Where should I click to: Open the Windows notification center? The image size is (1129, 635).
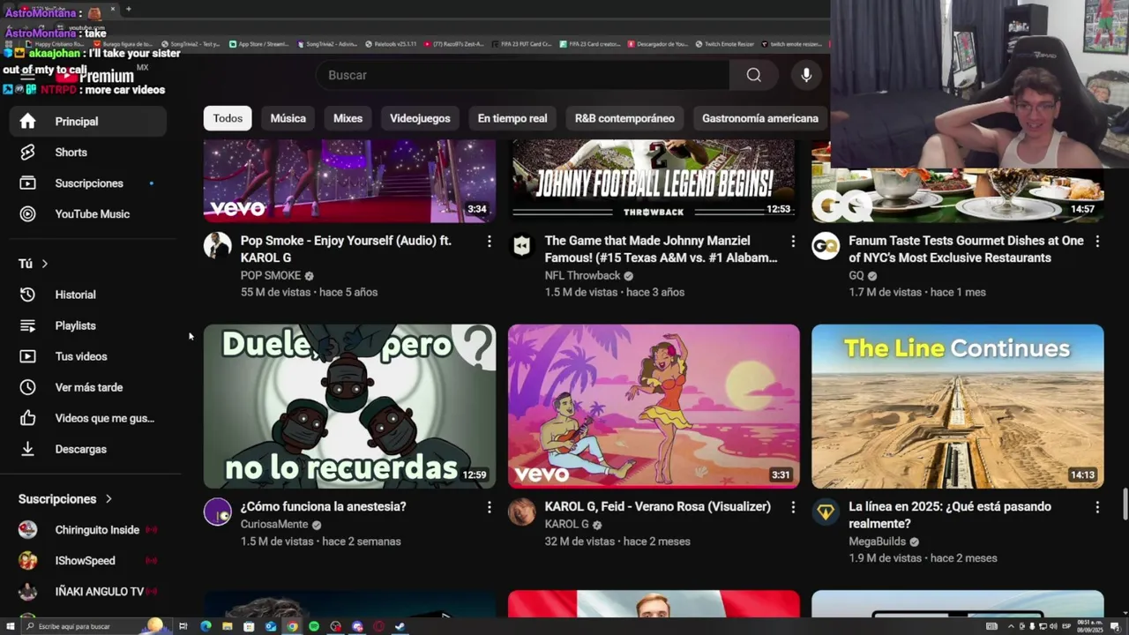point(1115,626)
